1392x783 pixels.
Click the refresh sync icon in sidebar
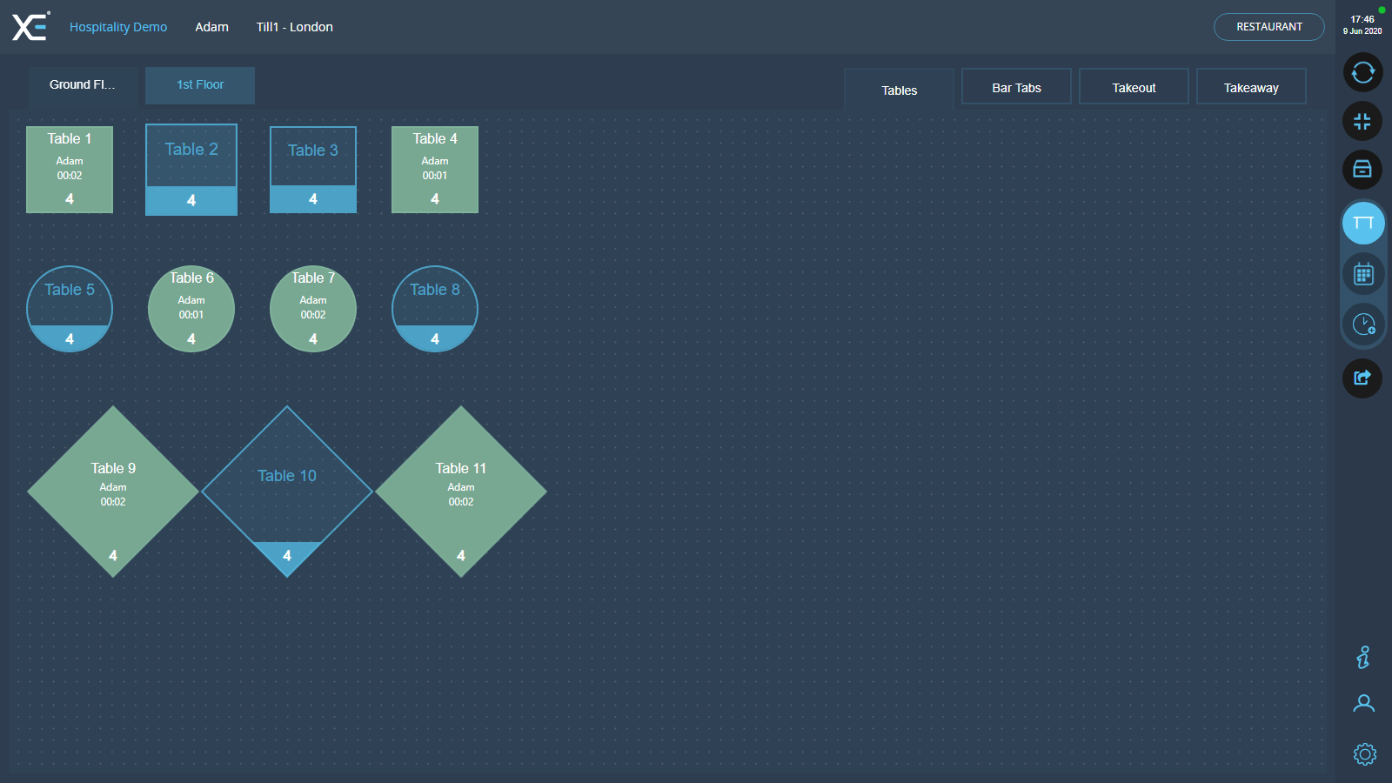1362,72
